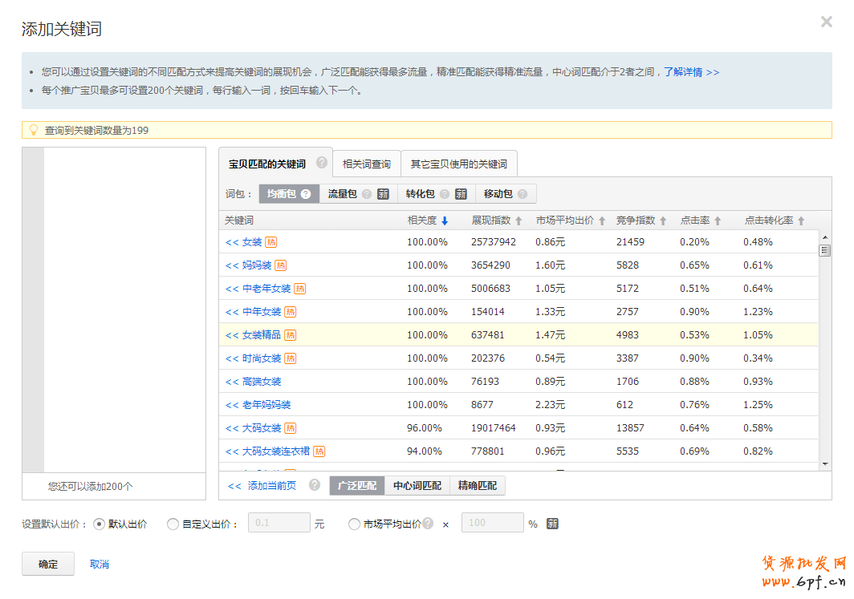Click the question mark icon in 转化包
This screenshot has height=599, width=854.
point(444,194)
